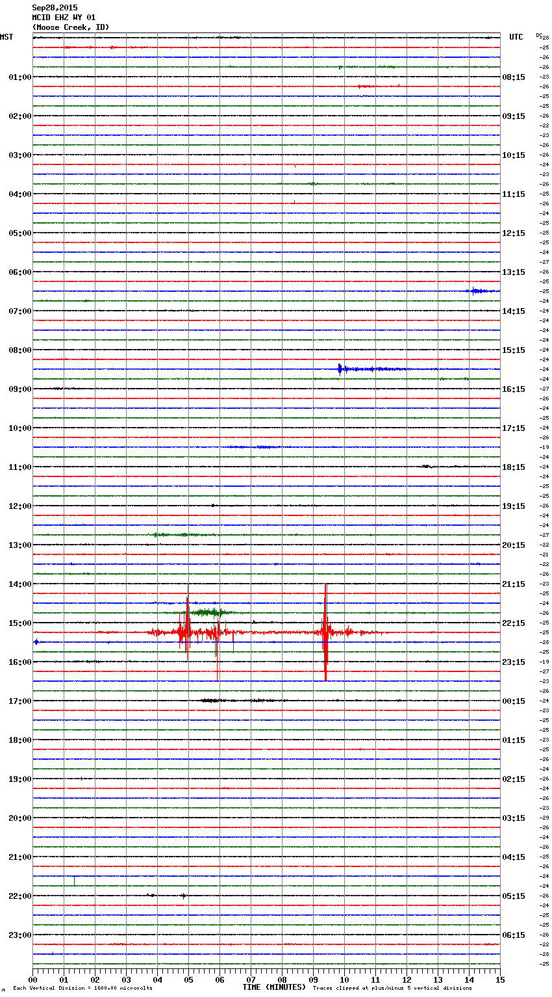Image resolution: width=552 pixels, height=997 pixels.
Task: Click the UTC timezone header
Action: (x=516, y=37)
